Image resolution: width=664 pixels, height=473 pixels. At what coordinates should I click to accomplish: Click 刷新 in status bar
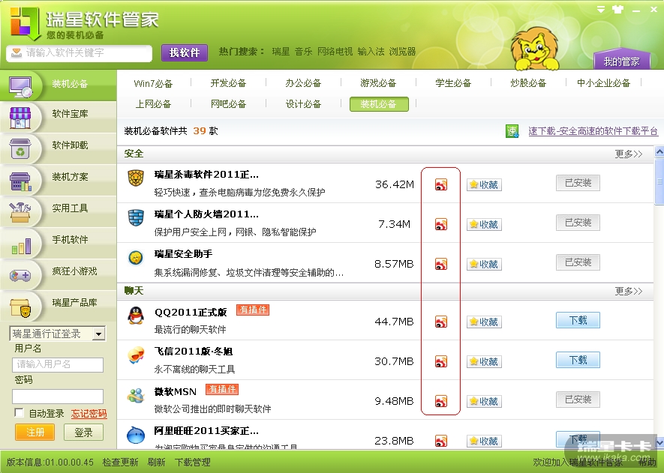(x=156, y=462)
